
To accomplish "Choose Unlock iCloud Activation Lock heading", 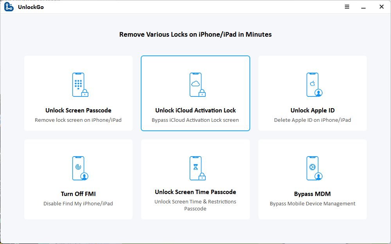I will click(195, 110).
